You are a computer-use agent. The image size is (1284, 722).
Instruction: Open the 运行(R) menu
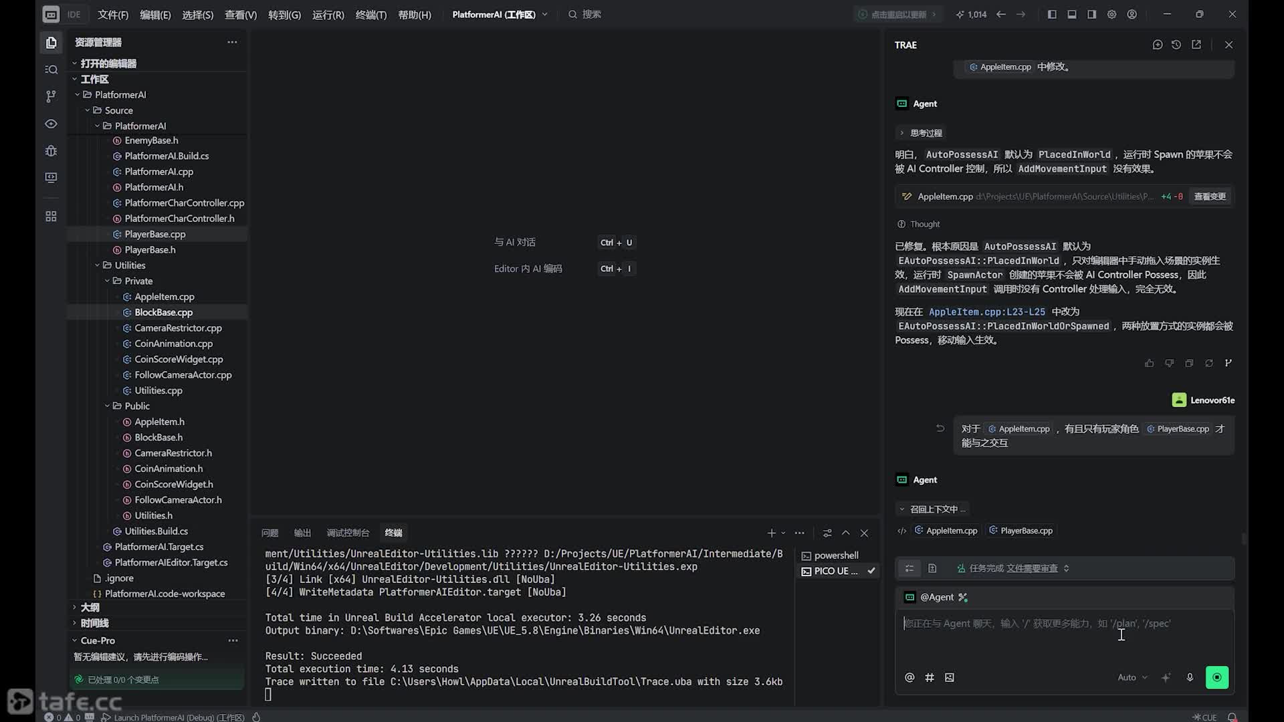pyautogui.click(x=328, y=14)
